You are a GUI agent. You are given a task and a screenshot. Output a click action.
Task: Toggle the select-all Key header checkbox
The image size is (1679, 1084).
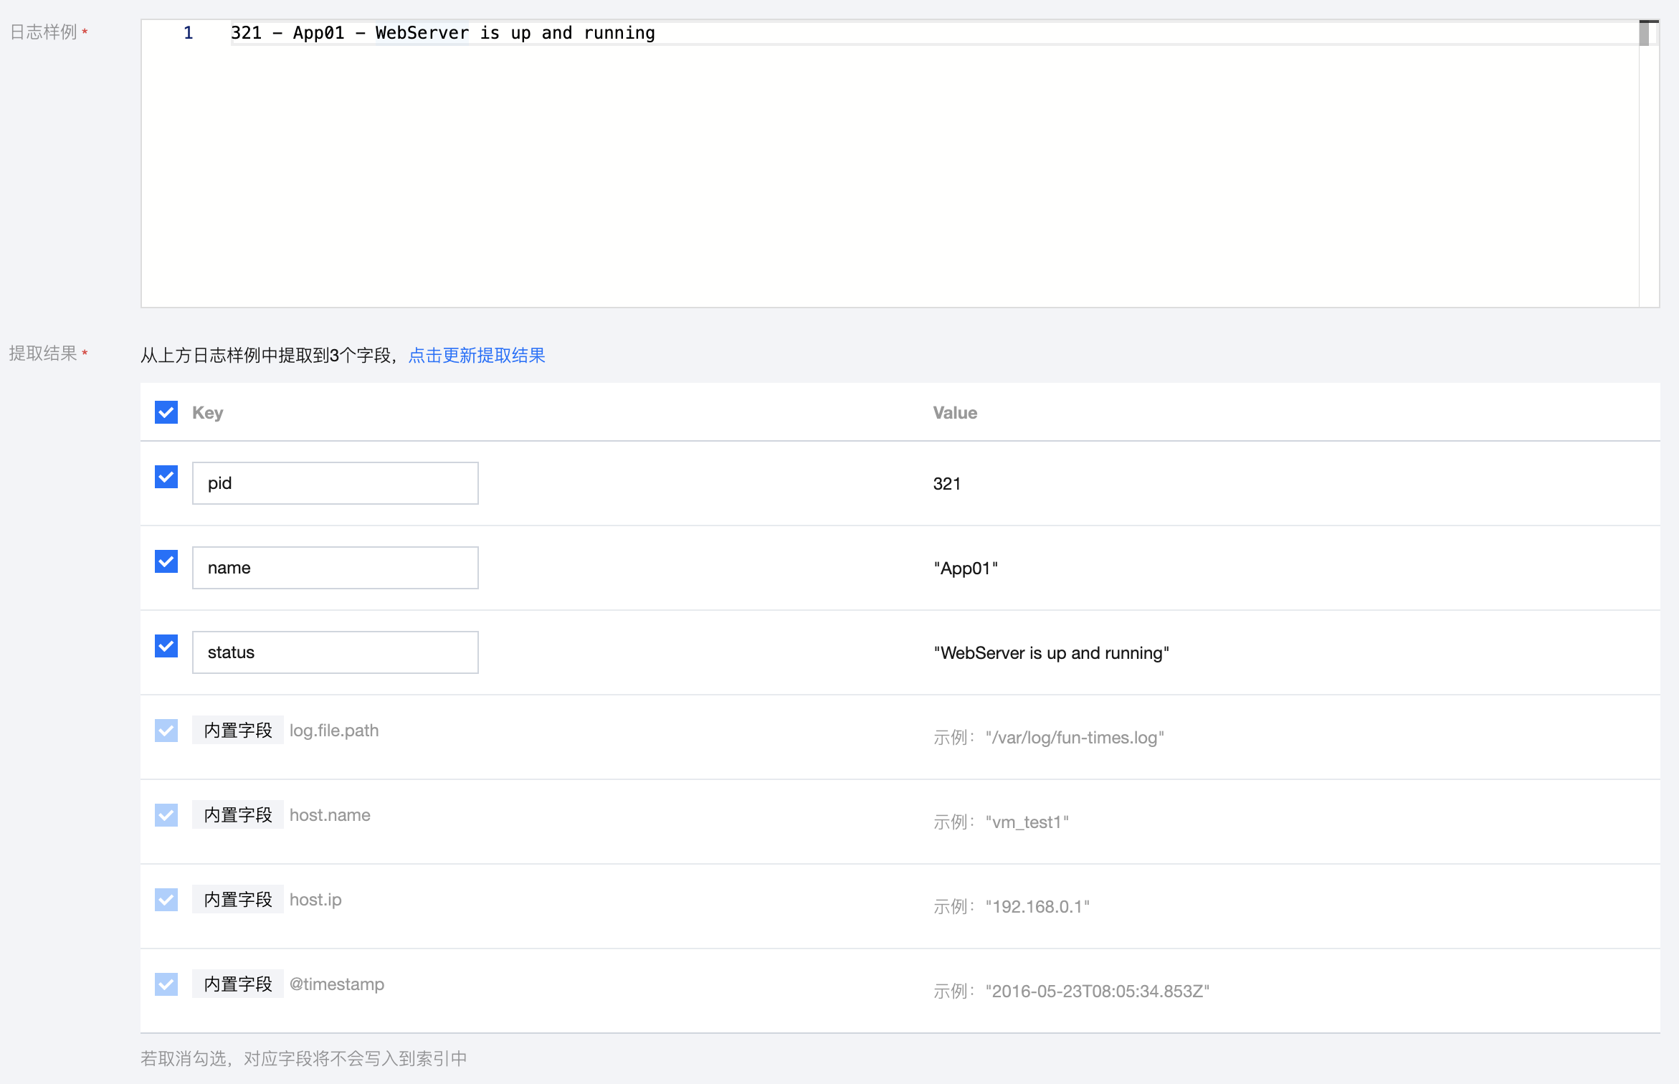[x=166, y=412]
